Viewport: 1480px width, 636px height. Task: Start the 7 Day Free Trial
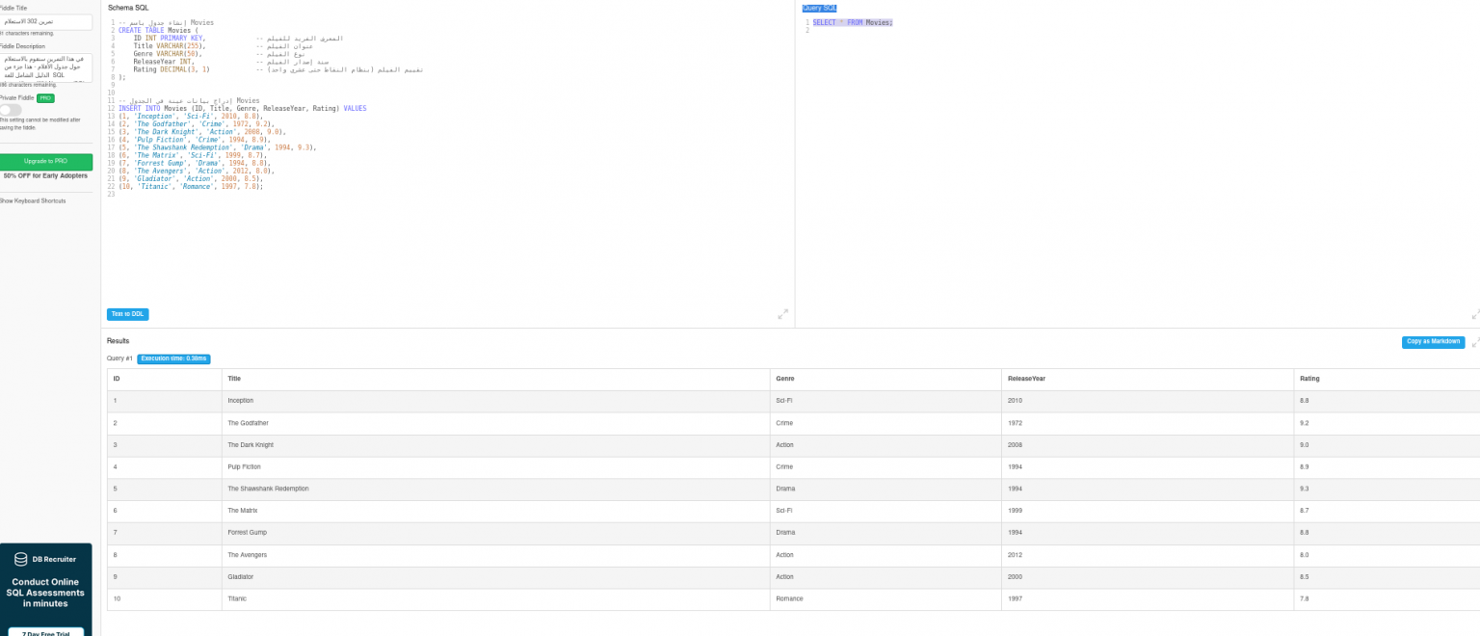[x=45, y=632]
